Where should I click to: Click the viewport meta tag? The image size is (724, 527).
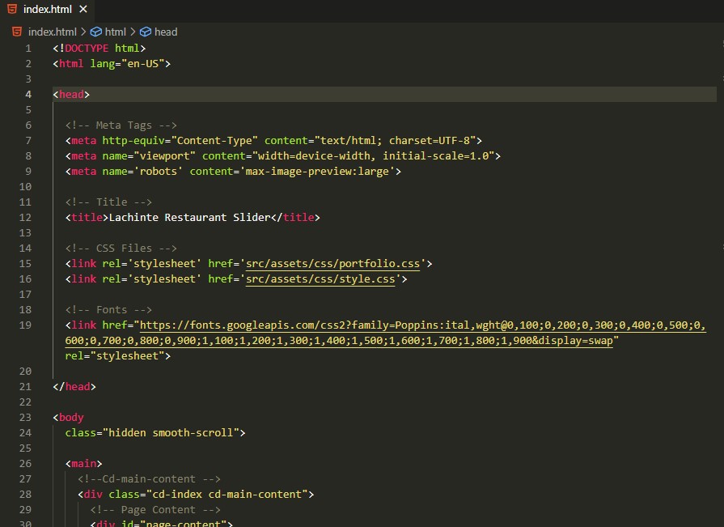282,156
